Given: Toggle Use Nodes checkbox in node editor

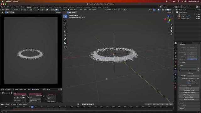Looking at the screenshot, I should 32,89.
